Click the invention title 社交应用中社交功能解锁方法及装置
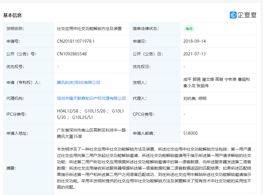 tap(89, 29)
